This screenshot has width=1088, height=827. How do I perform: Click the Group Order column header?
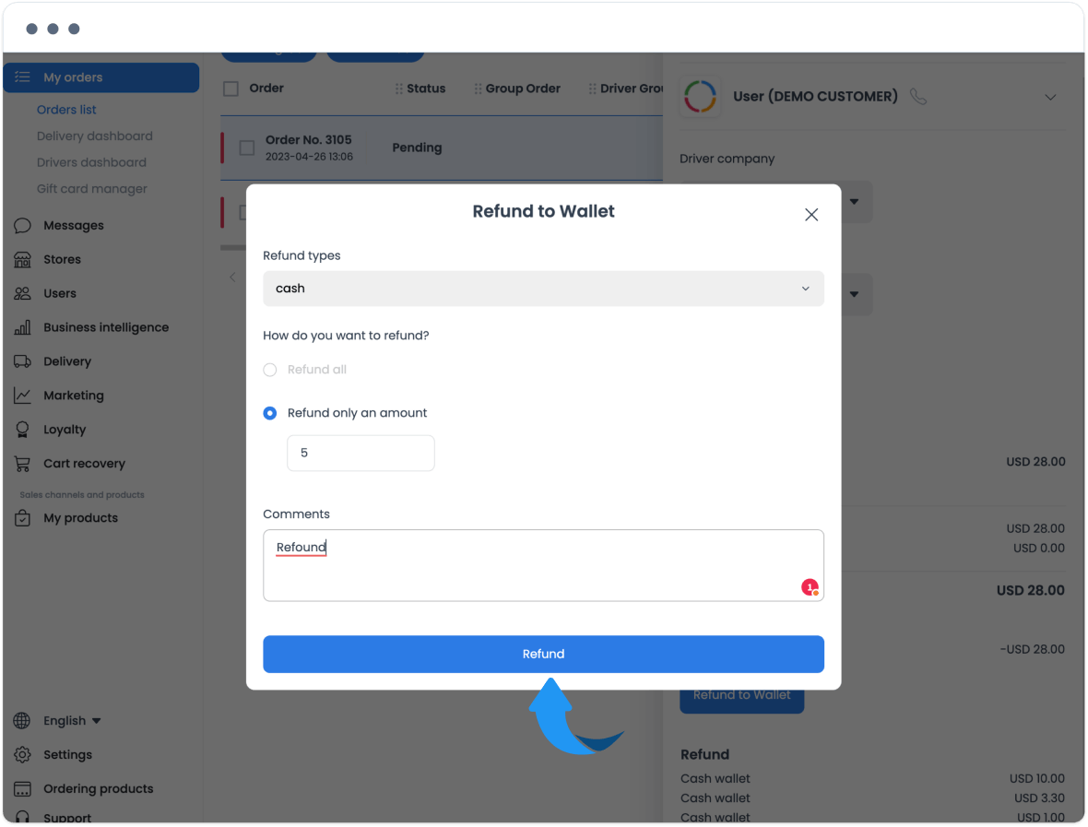tap(523, 89)
